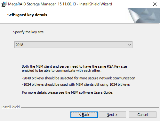Select the 2048 value text in combo box
The height and width of the screenshot is (121, 160).
pyautogui.click(x=19, y=45)
